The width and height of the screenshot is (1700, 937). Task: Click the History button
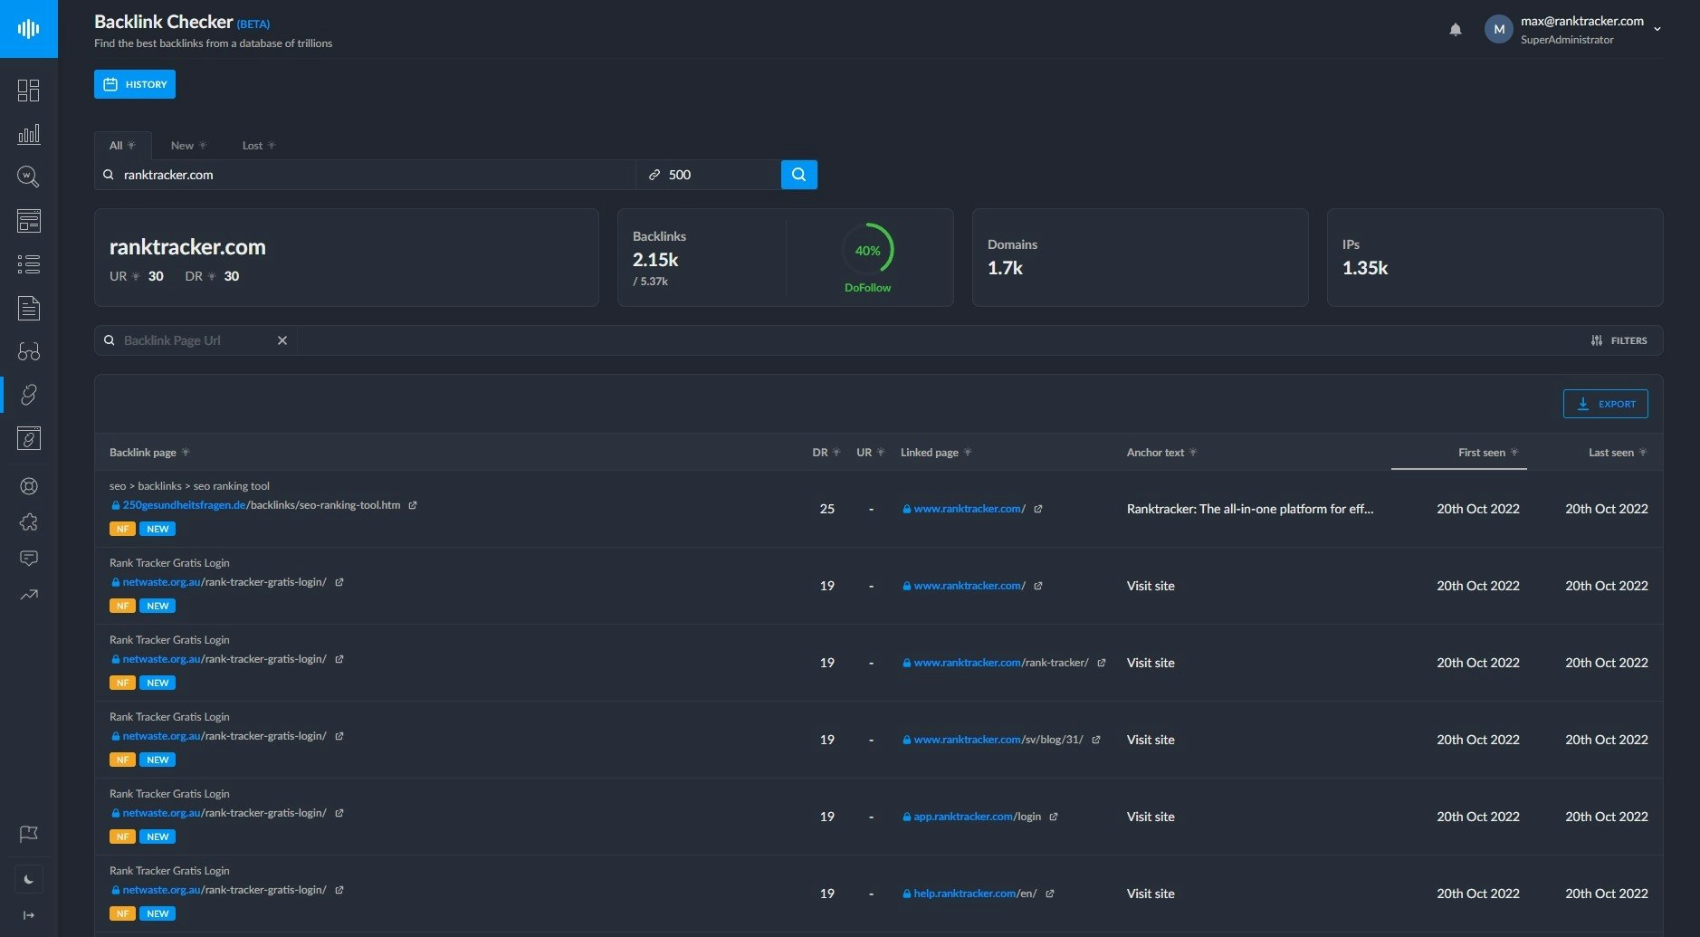135,84
